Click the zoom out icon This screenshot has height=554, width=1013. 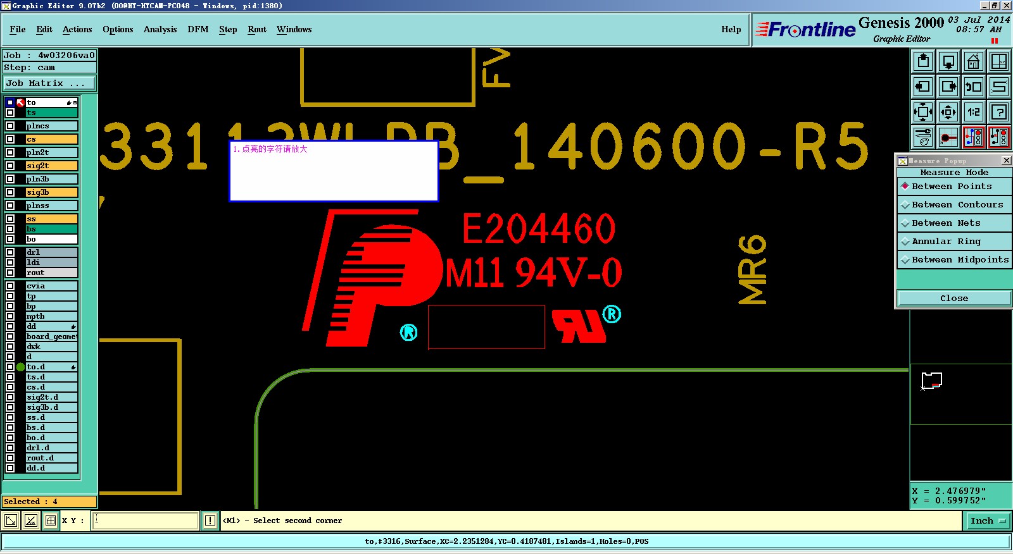point(948,112)
